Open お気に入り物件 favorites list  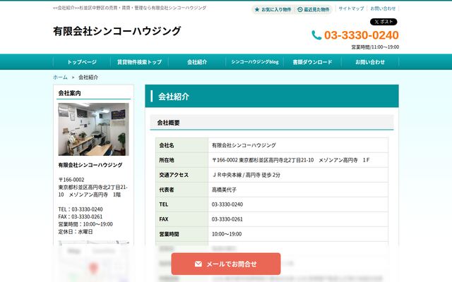273,9
